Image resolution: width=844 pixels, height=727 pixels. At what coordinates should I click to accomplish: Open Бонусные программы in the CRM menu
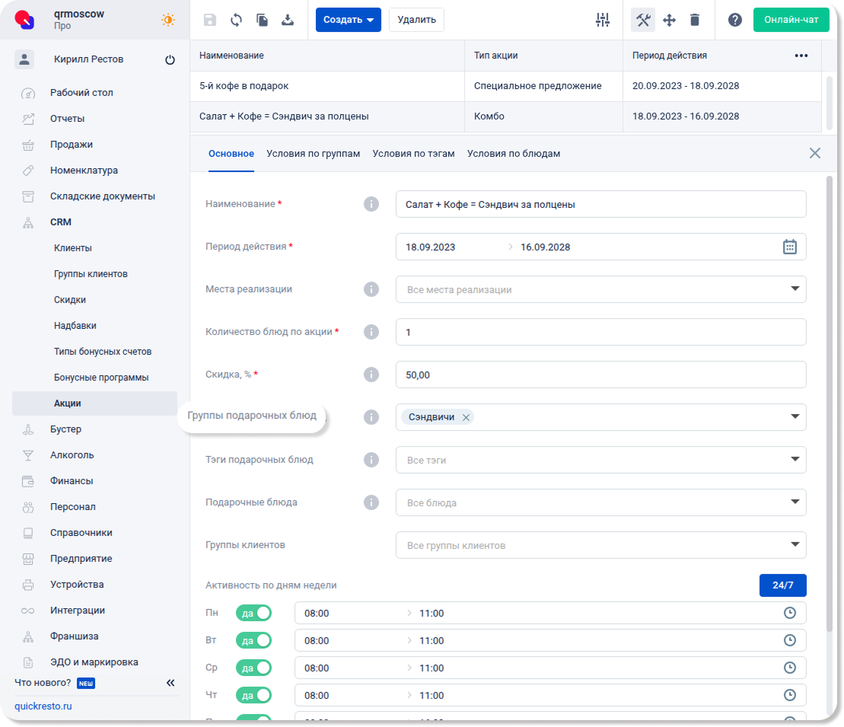[x=101, y=378]
